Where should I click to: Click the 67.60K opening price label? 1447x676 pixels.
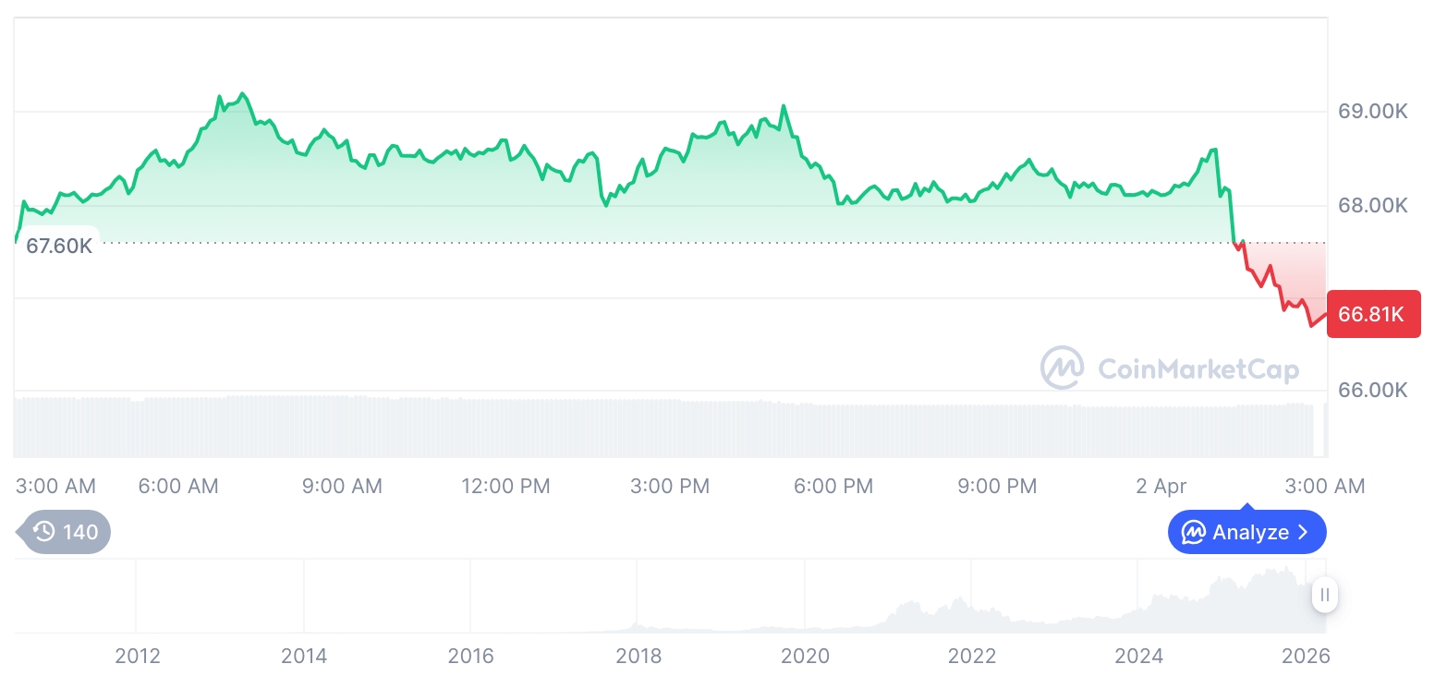[58, 247]
